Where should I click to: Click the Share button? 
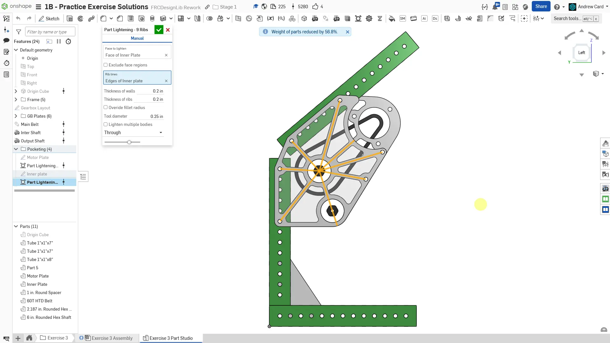pos(541,6)
